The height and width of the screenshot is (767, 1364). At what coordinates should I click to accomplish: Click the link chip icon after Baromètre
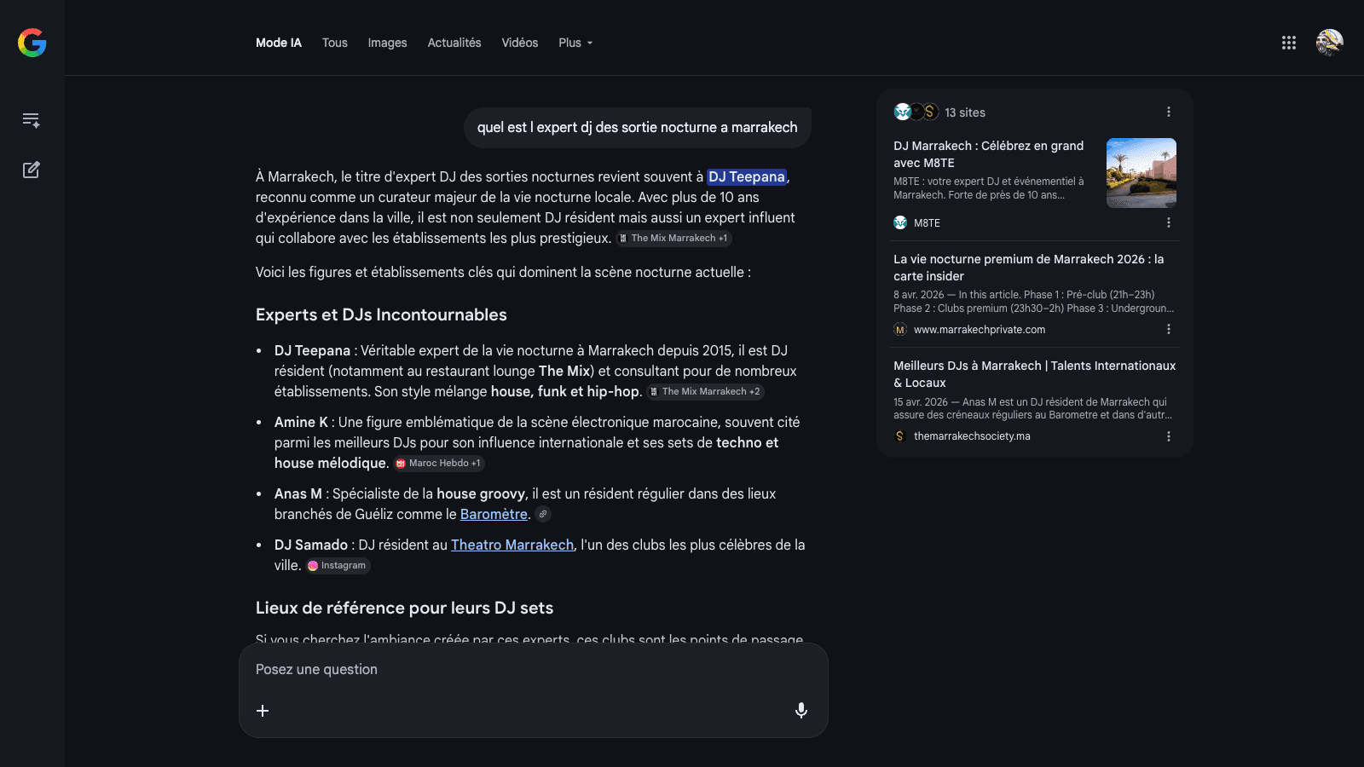click(x=543, y=514)
